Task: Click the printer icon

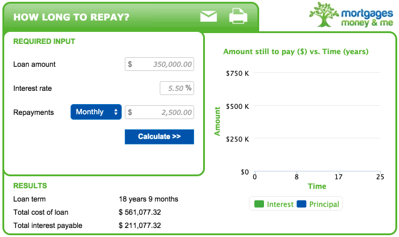Action: point(238,16)
